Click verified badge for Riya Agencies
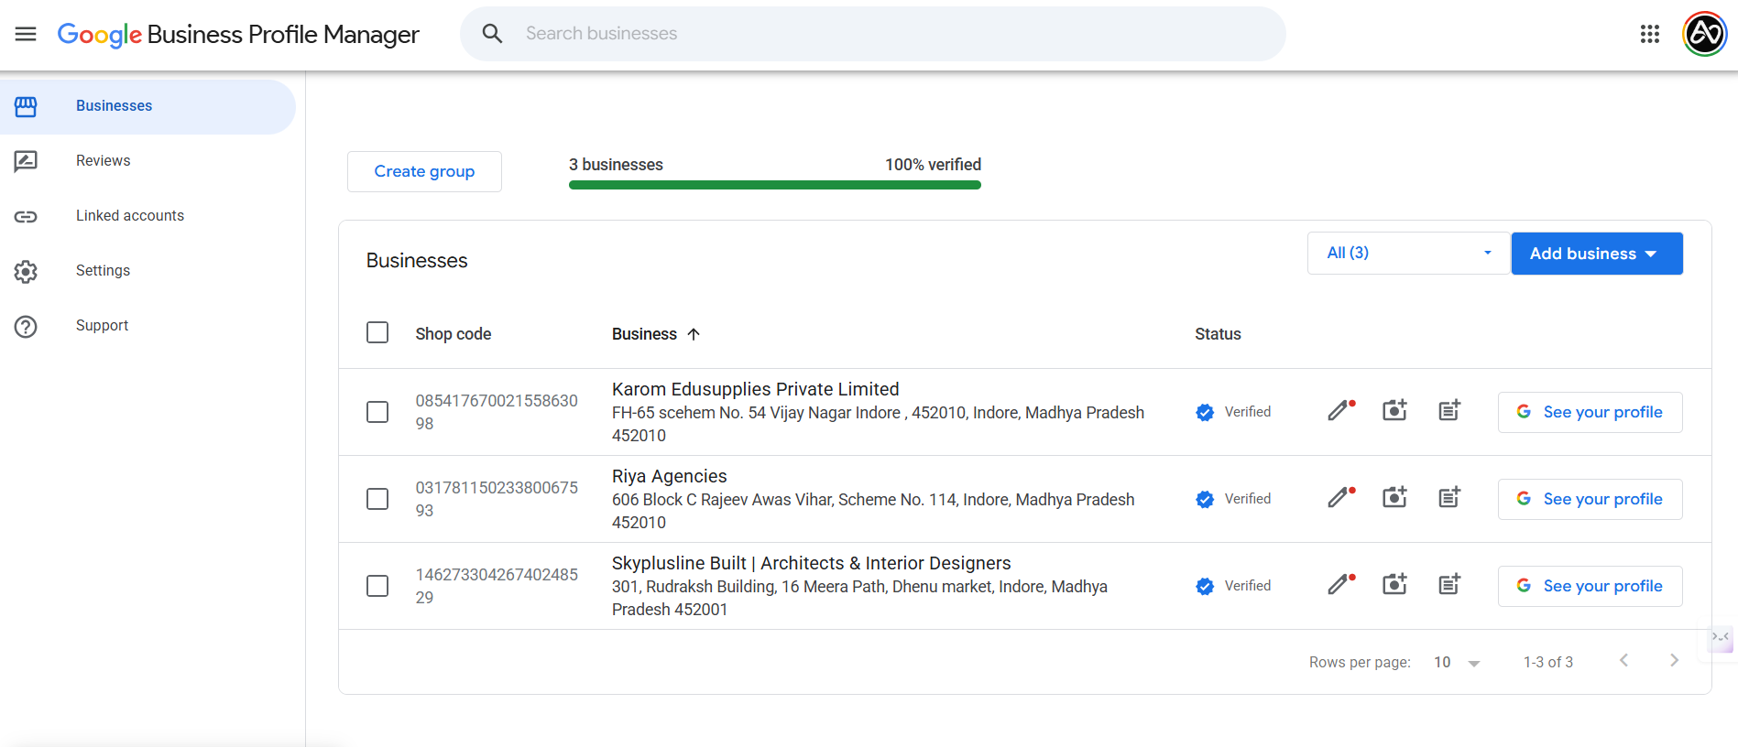 pos(1205,499)
